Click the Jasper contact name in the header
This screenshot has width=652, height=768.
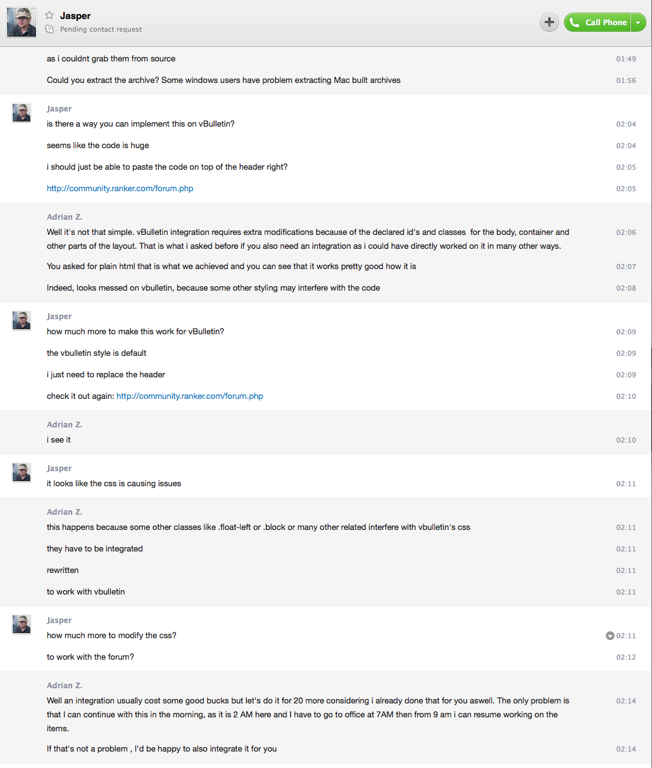75,15
